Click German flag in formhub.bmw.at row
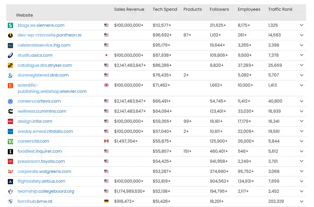314x207 pixels. [106, 201]
